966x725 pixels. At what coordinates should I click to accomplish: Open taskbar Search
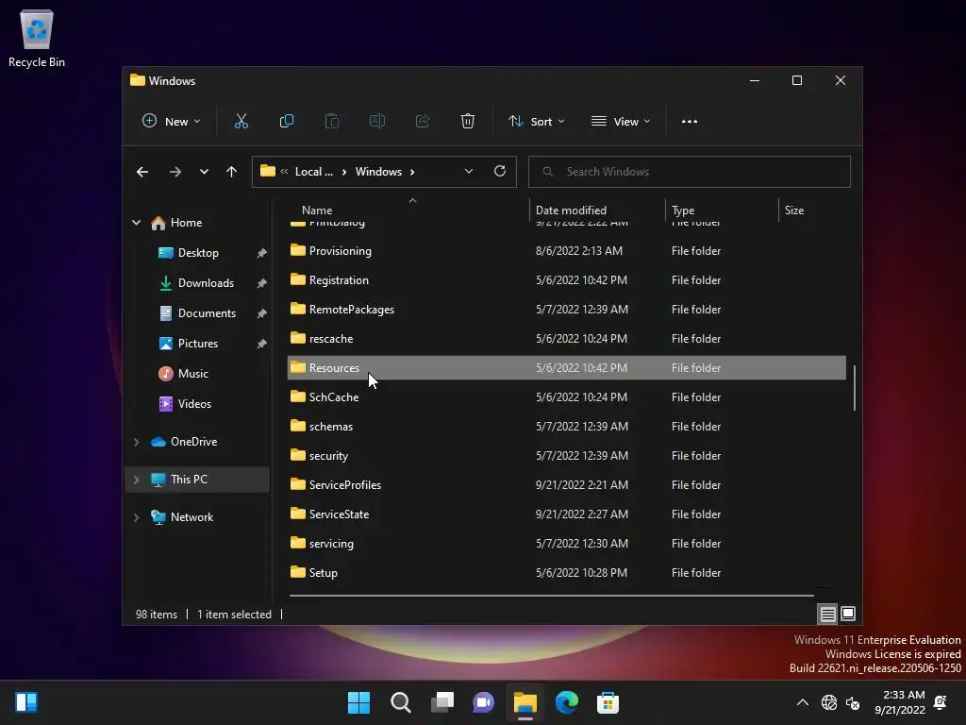tap(400, 702)
